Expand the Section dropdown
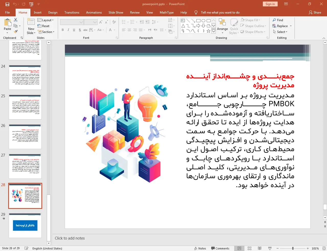327x251 pixels. click(46, 32)
